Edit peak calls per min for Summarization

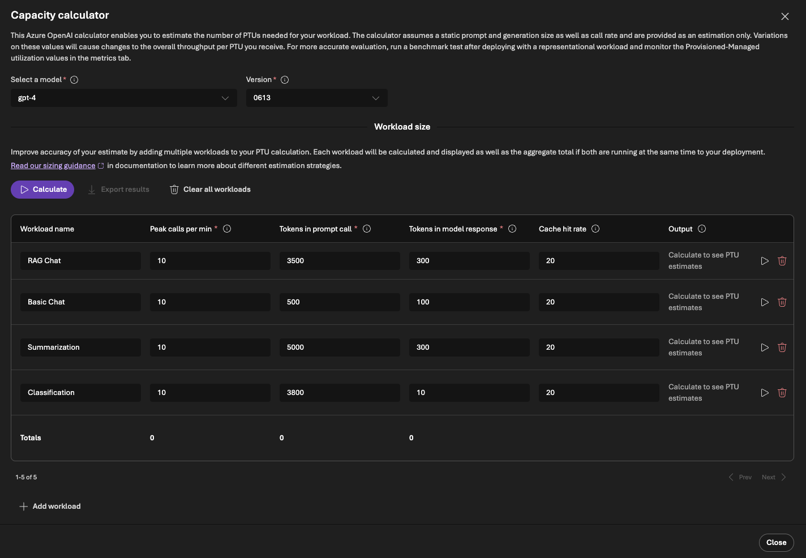tap(210, 347)
